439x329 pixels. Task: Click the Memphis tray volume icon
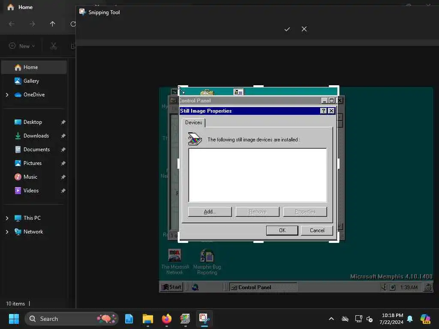[385, 287]
